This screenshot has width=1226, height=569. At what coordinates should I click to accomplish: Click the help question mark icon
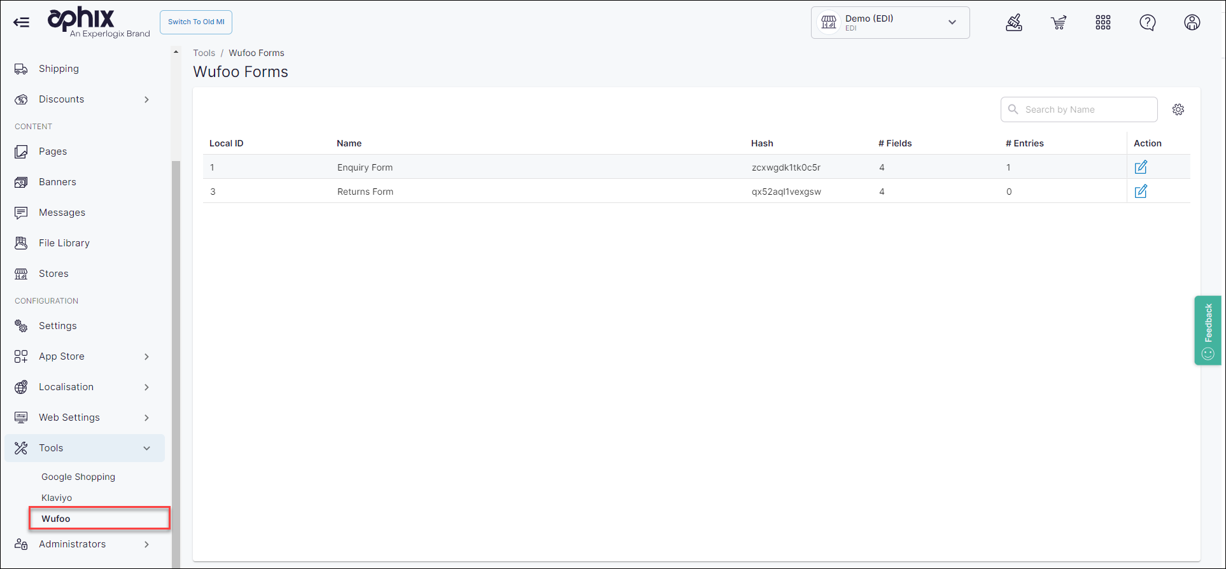pyautogui.click(x=1147, y=23)
